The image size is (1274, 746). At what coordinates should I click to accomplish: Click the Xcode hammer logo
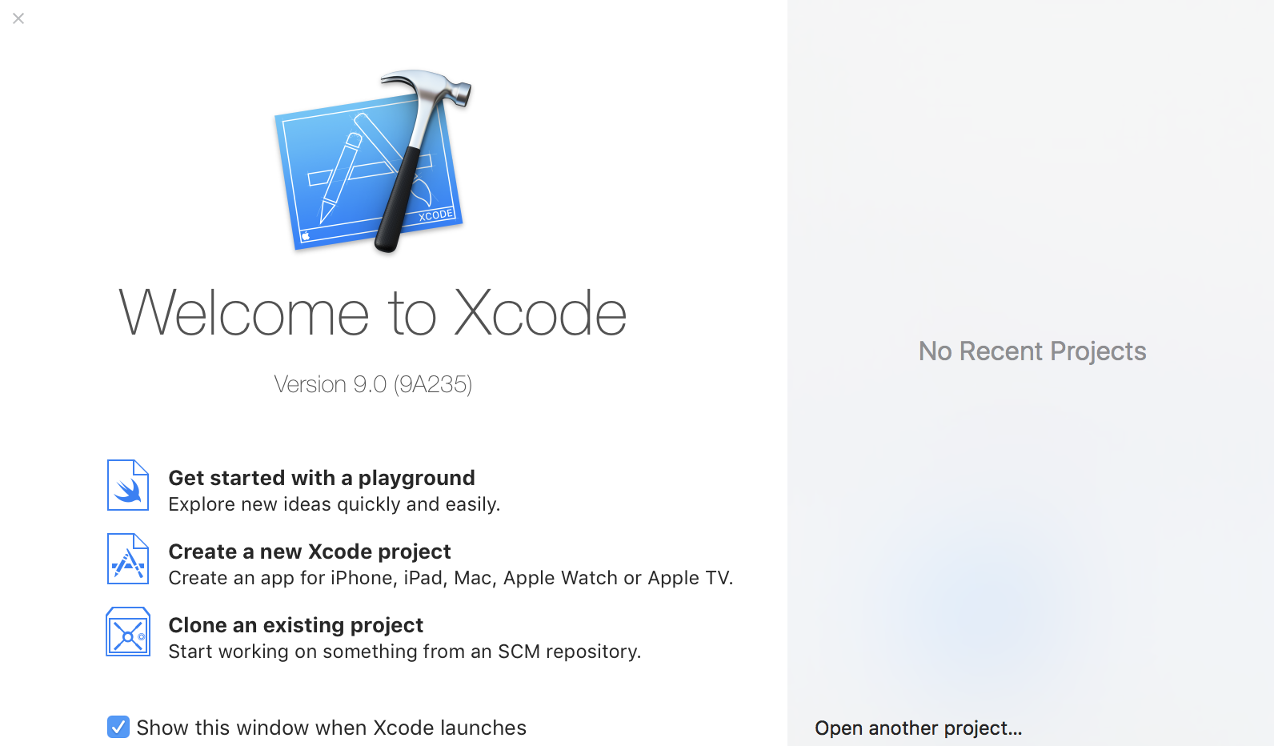click(373, 161)
